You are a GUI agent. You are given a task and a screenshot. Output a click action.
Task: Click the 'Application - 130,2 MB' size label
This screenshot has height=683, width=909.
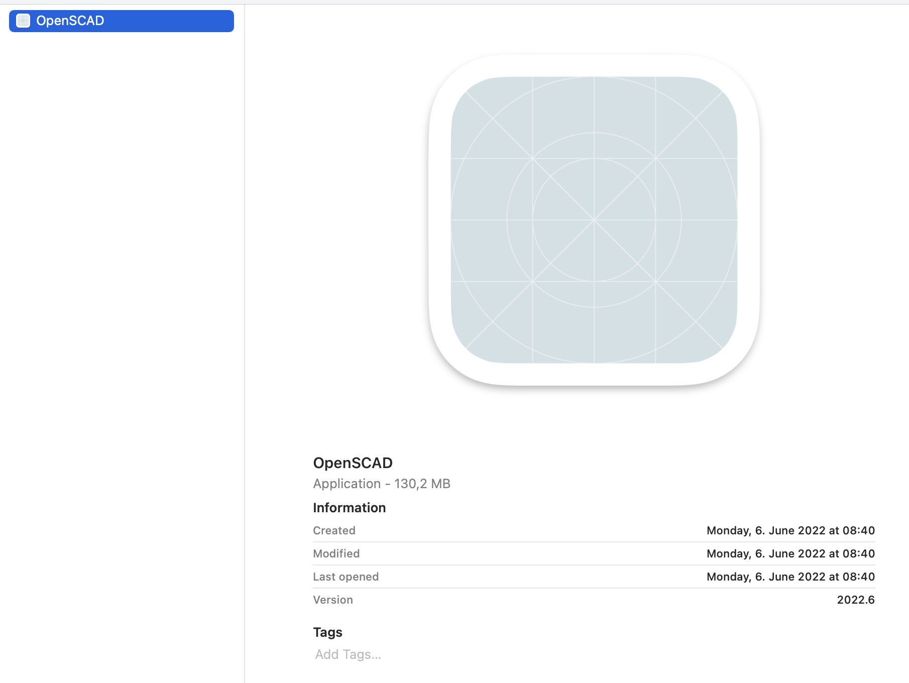(x=381, y=483)
